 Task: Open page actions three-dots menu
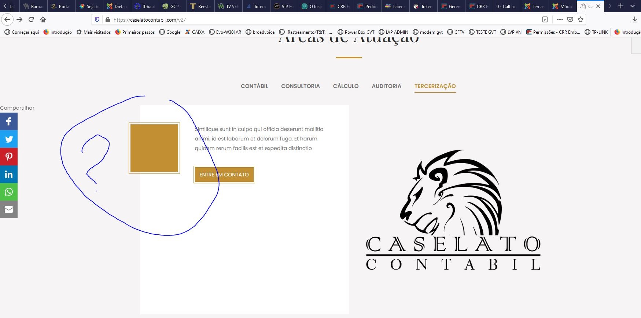[560, 19]
